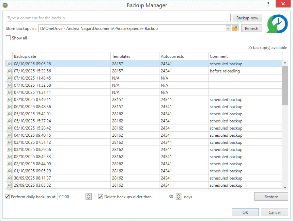The width and height of the screenshot is (293, 221).
Task: Enable the Show all checkbox
Action: click(8, 38)
